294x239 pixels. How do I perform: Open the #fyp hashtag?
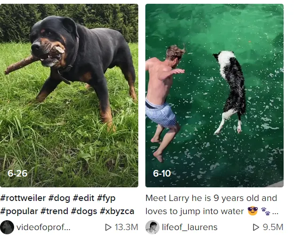tap(106, 198)
